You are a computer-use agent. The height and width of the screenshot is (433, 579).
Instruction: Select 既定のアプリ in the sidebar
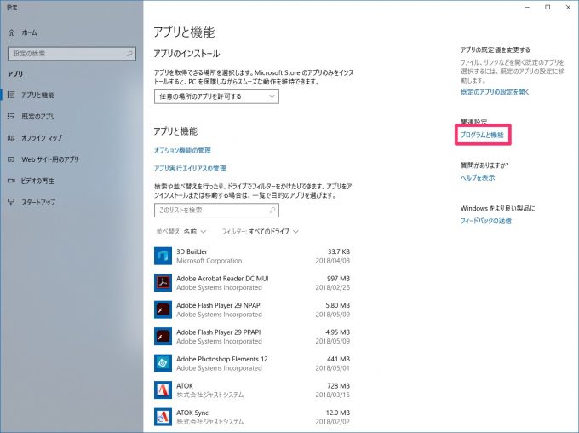pos(38,117)
